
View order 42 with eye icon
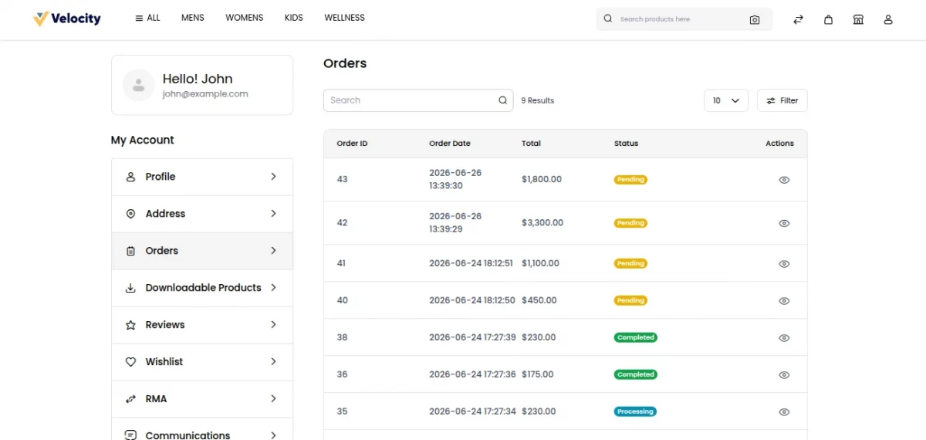click(784, 223)
